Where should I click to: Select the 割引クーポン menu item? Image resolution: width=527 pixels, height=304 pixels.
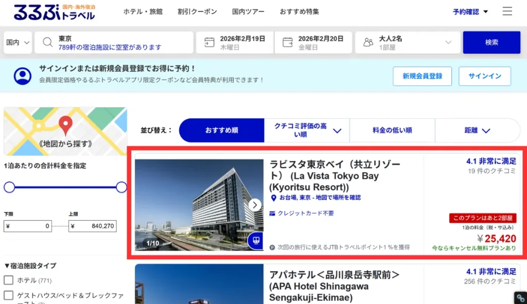click(x=197, y=11)
